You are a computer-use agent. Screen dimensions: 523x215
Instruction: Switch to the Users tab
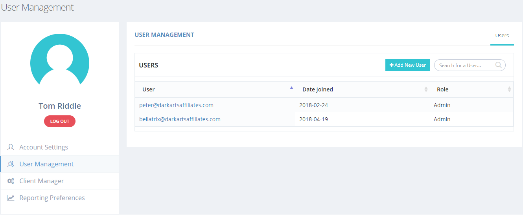click(x=502, y=36)
